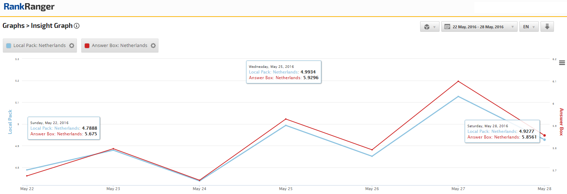This screenshot has height=194, width=567.
Task: Open the chart hamburger menu
Action: 562,63
